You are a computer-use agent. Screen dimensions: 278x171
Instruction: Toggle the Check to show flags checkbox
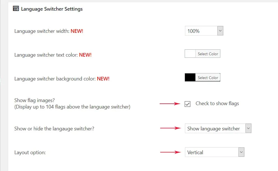pyautogui.click(x=187, y=104)
